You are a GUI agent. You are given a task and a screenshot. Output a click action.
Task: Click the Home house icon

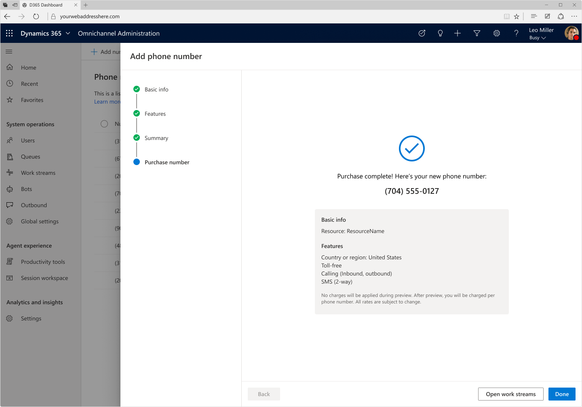click(x=10, y=67)
